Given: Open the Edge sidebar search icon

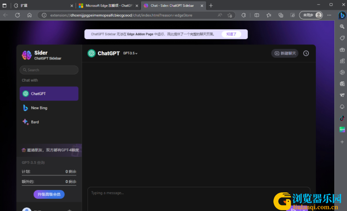Looking at the screenshot, I should pyautogui.click(x=342, y=27).
